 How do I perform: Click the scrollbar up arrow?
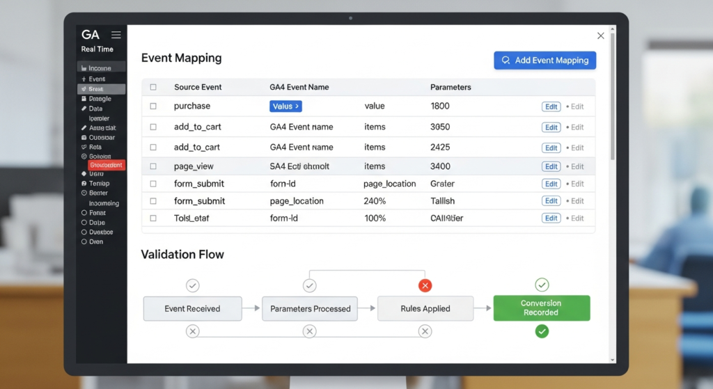pyautogui.click(x=613, y=29)
